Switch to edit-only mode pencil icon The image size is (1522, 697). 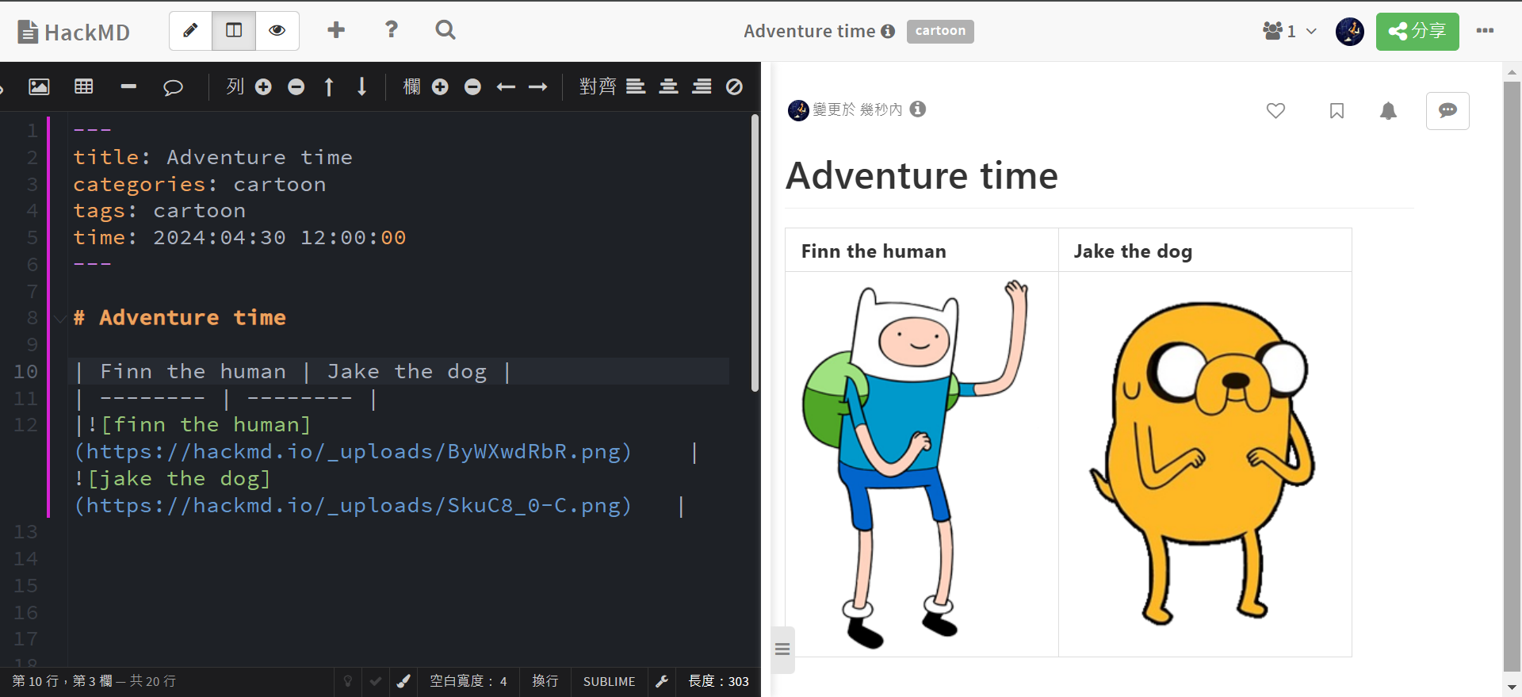(190, 31)
